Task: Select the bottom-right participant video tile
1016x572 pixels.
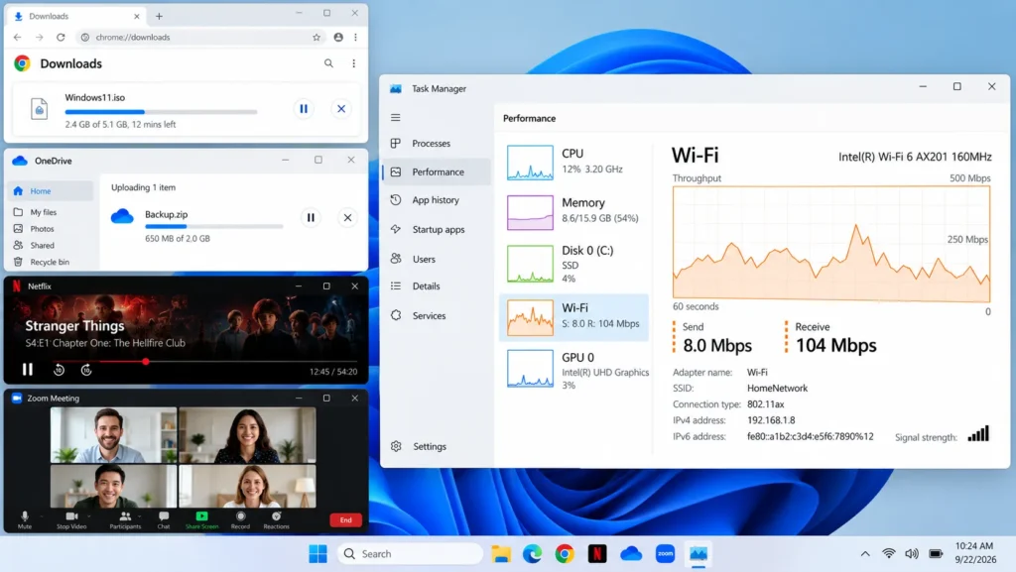Action: pyautogui.click(x=247, y=487)
